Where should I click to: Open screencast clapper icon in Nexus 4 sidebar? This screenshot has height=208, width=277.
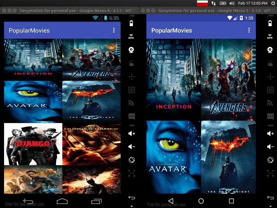[x=131, y=63]
